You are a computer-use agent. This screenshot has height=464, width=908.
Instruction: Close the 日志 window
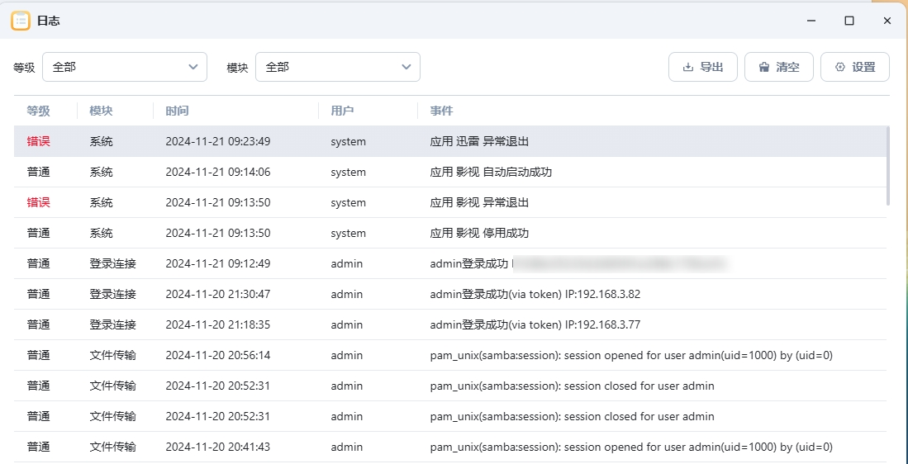pos(887,21)
